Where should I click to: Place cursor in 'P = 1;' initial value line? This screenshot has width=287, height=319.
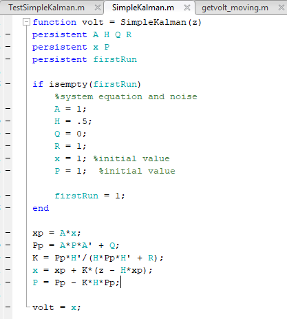point(115,171)
